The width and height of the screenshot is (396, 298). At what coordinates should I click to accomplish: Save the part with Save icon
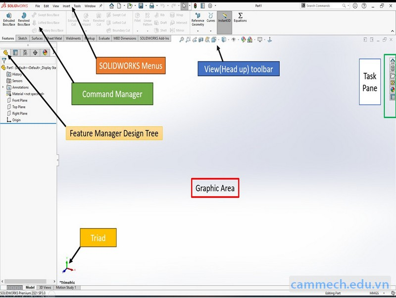click(141, 5)
